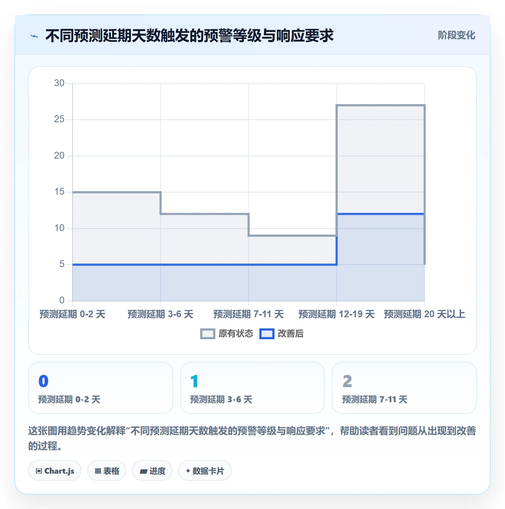The width and height of the screenshot is (505, 509).
Task: Select the 进度 tag chip
Action: click(152, 471)
